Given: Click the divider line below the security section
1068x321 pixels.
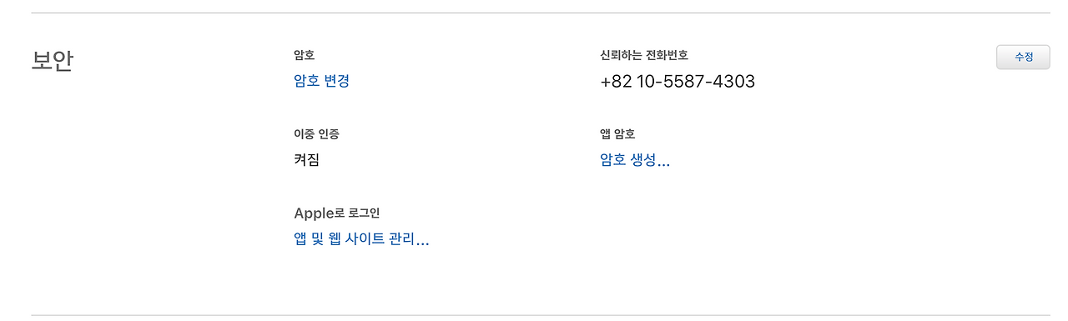Looking at the screenshot, I should pyautogui.click(x=541, y=315).
